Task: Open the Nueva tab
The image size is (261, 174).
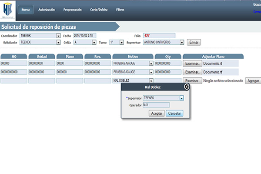Action: pos(25,9)
